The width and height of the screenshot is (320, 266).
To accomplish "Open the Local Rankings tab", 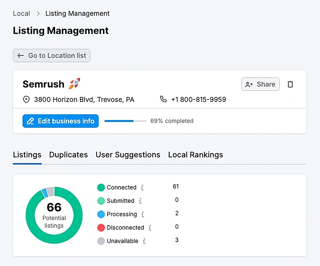I will click(x=195, y=155).
